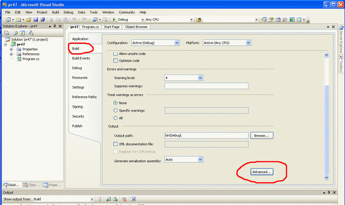Expand the References tree node
The width and height of the screenshot is (345, 205).
(11, 54)
